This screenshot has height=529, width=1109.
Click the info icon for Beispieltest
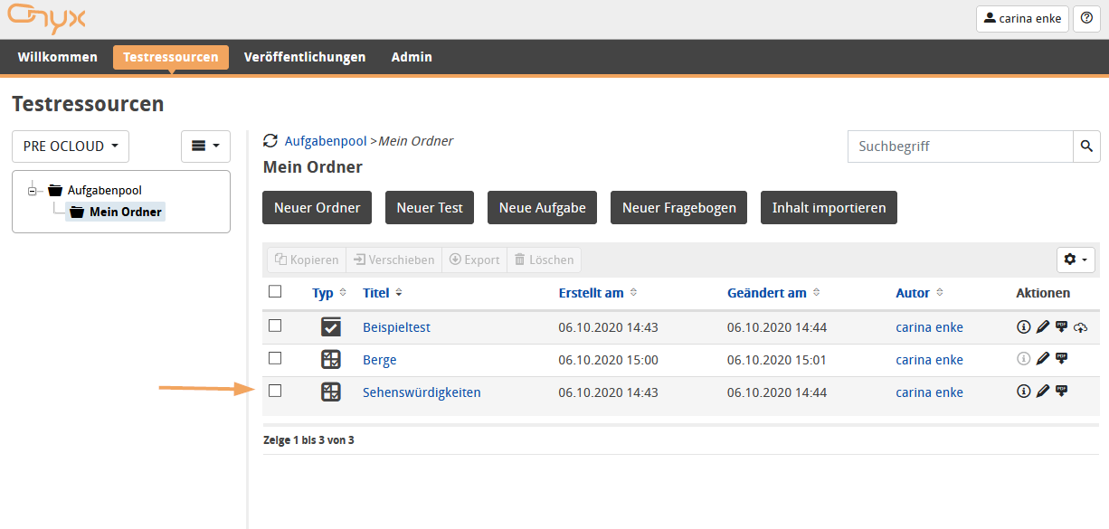1024,327
